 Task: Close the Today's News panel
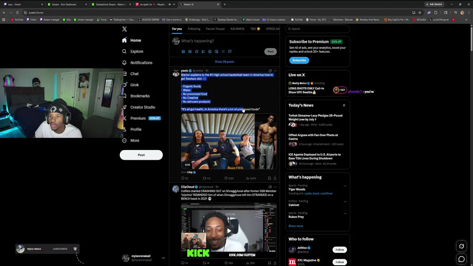point(344,105)
